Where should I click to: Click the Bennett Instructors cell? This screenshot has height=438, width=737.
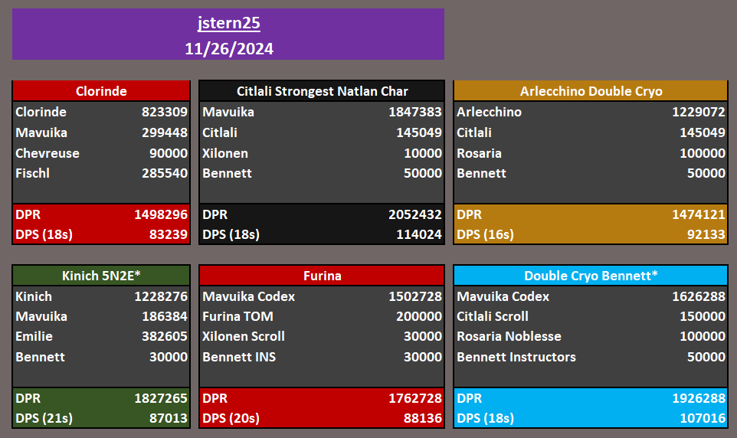click(516, 357)
